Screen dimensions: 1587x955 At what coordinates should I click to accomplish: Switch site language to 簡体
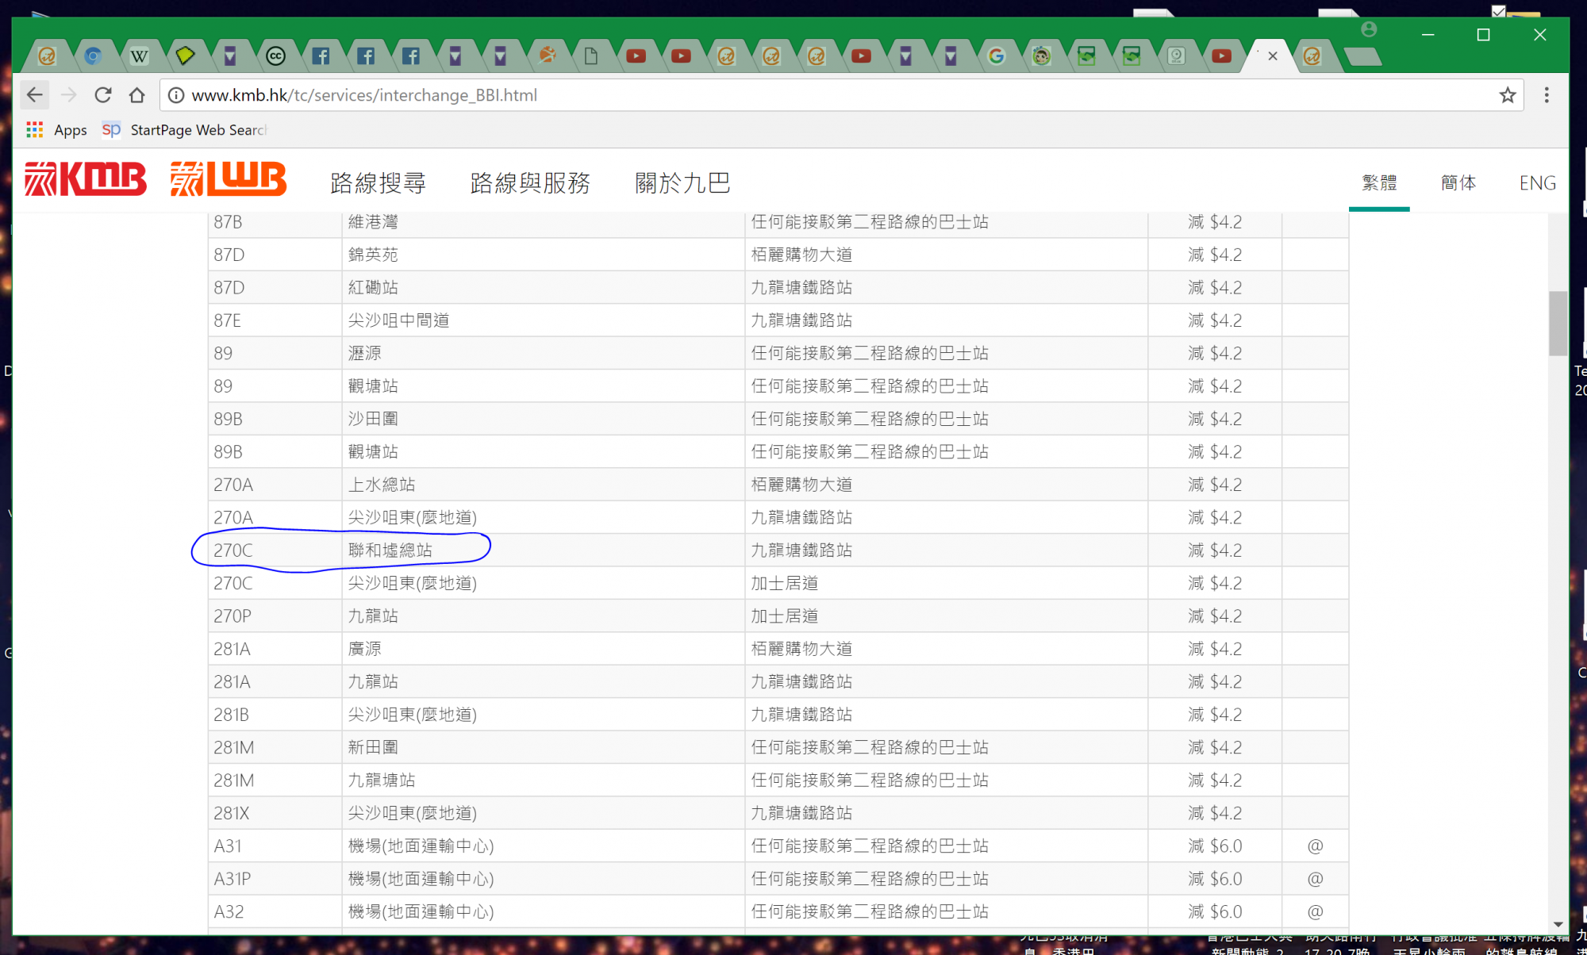coord(1458,183)
